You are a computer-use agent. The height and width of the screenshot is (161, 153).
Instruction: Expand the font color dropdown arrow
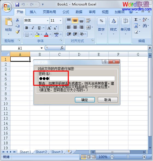click(50, 34)
